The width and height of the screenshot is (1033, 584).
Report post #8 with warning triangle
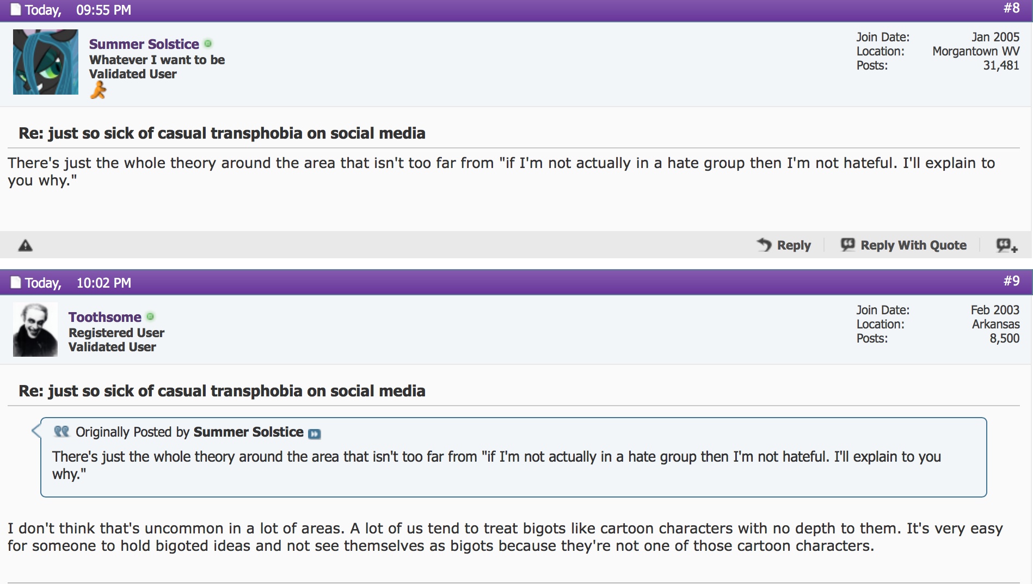point(26,246)
